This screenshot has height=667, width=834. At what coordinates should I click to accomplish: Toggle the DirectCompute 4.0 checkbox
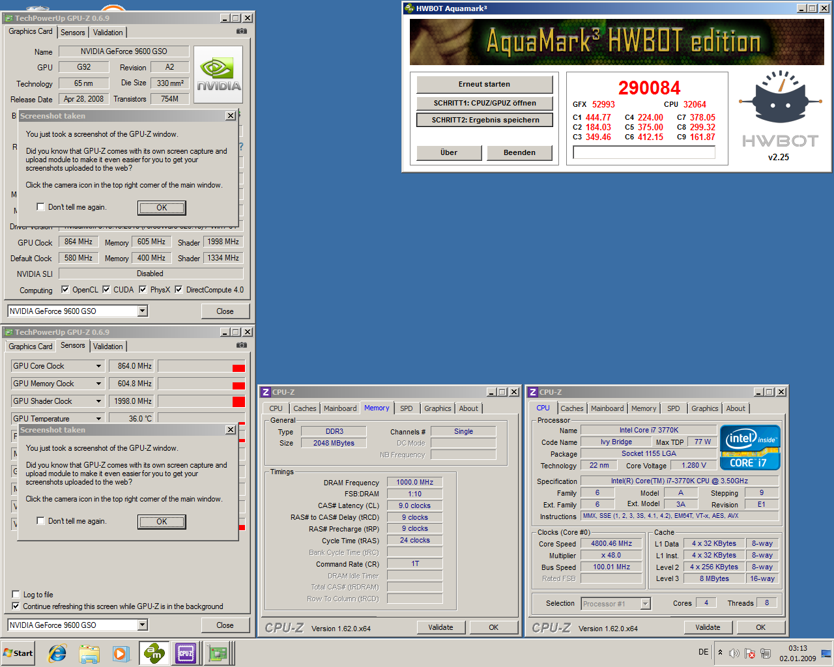click(x=179, y=290)
